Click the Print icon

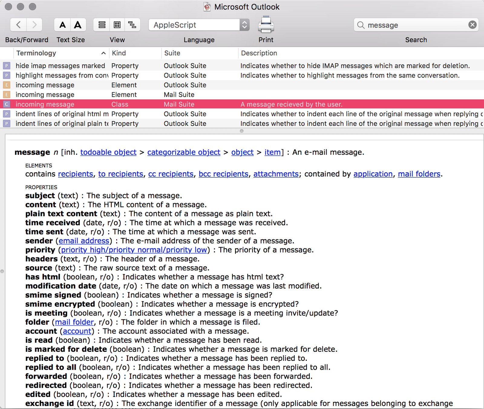pos(266,25)
